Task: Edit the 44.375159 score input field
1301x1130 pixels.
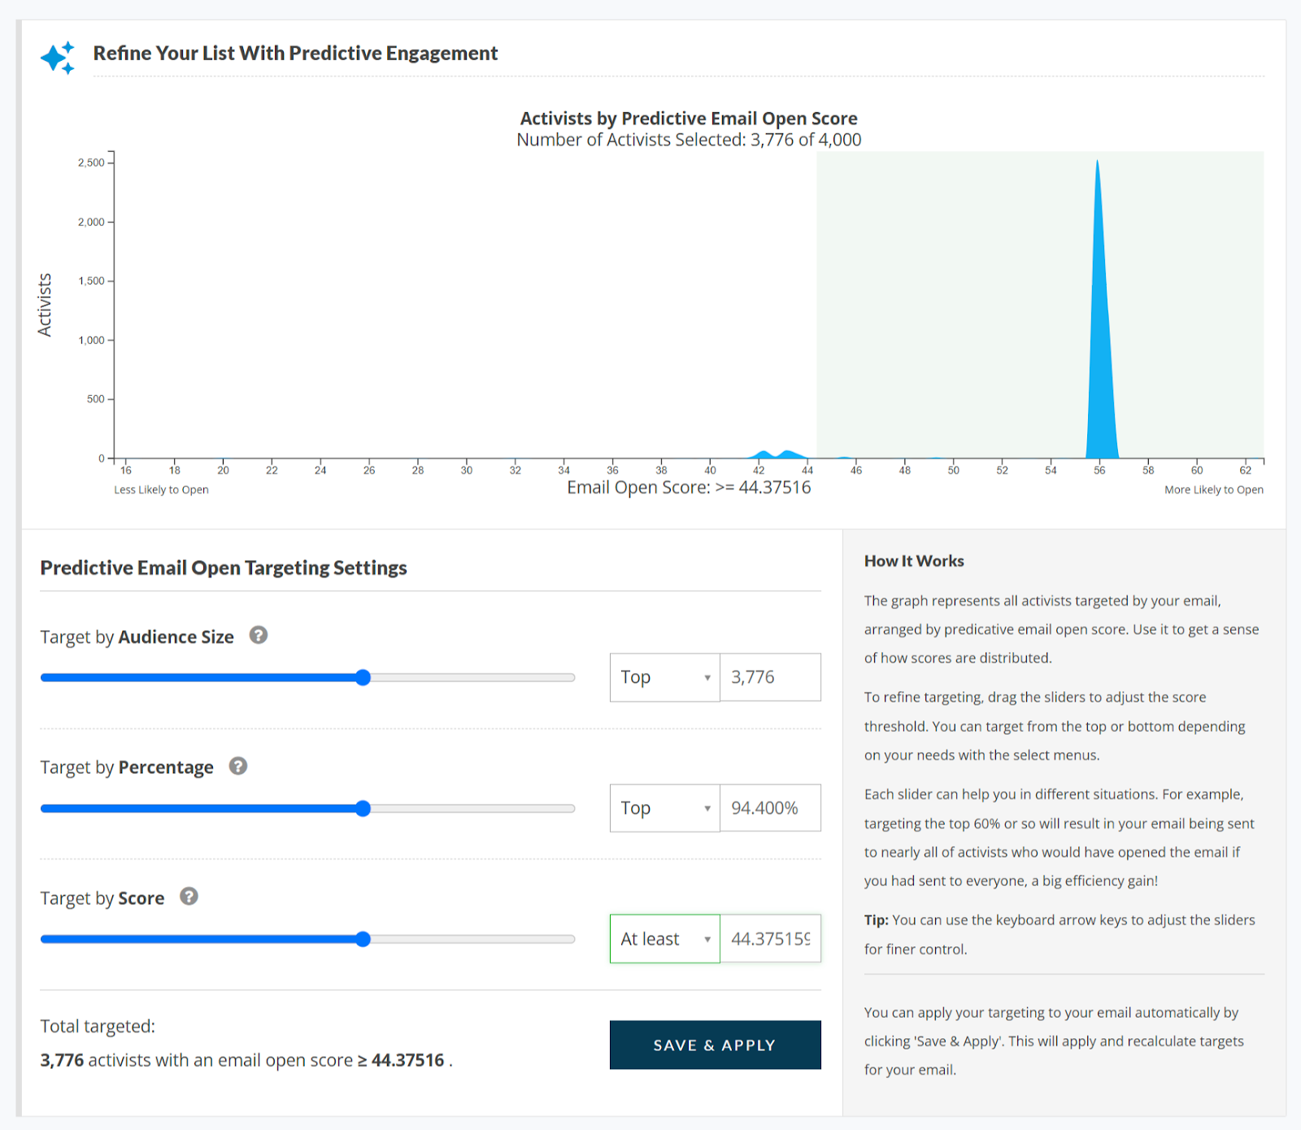Action: point(770,939)
